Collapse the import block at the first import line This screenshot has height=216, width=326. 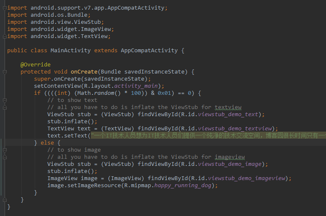click(x=5, y=8)
